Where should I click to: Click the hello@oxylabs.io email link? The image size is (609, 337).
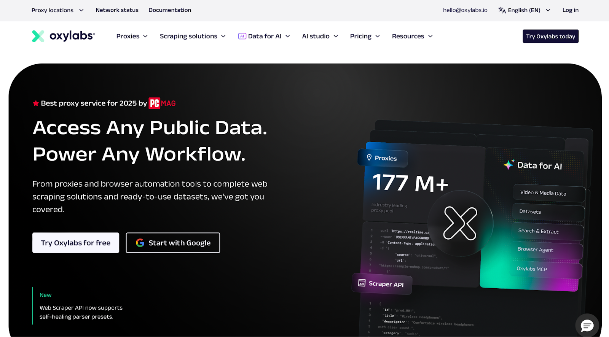tap(465, 10)
